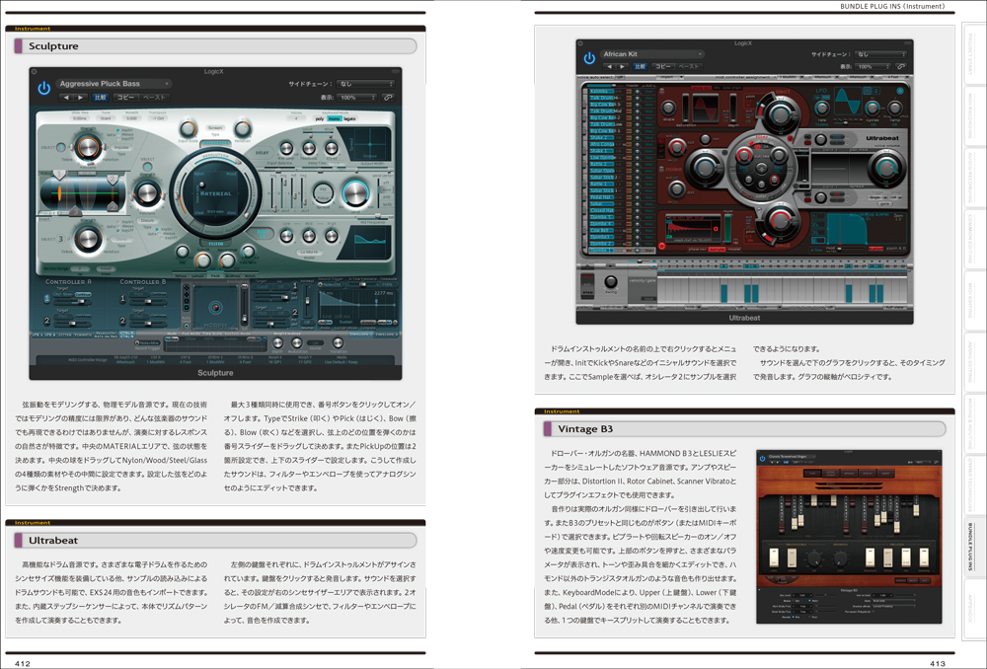Screen dimensions: 987x669
Task: Go to next preset in Sculpture window
Action: point(80,98)
